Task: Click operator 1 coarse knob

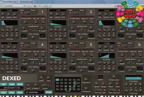Action: 9,14
